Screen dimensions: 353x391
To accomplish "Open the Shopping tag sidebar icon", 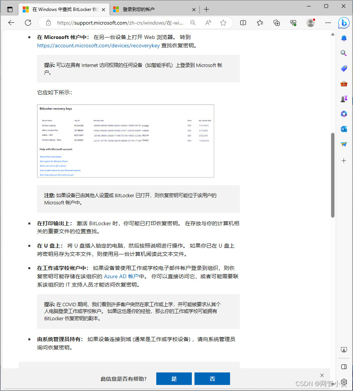I will point(343,69).
